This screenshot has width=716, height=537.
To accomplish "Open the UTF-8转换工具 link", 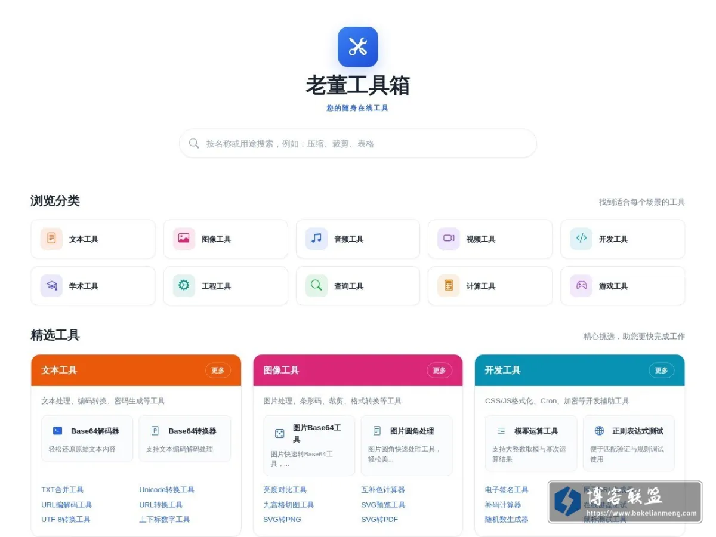I will tap(66, 520).
